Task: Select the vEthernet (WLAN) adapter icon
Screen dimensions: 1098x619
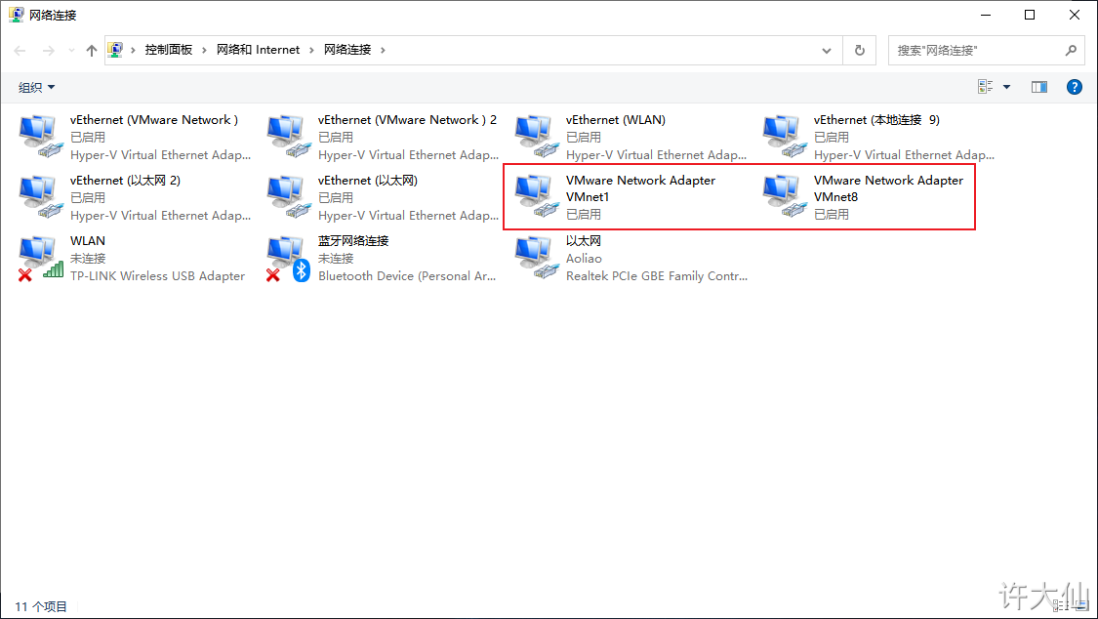Action: pyautogui.click(x=537, y=138)
